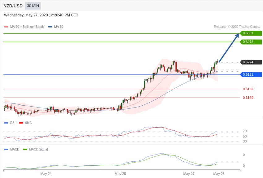Image resolution: width=263 pixels, height=178 pixels.
Task: Click the May 24 date axis label
Action: coord(46,174)
